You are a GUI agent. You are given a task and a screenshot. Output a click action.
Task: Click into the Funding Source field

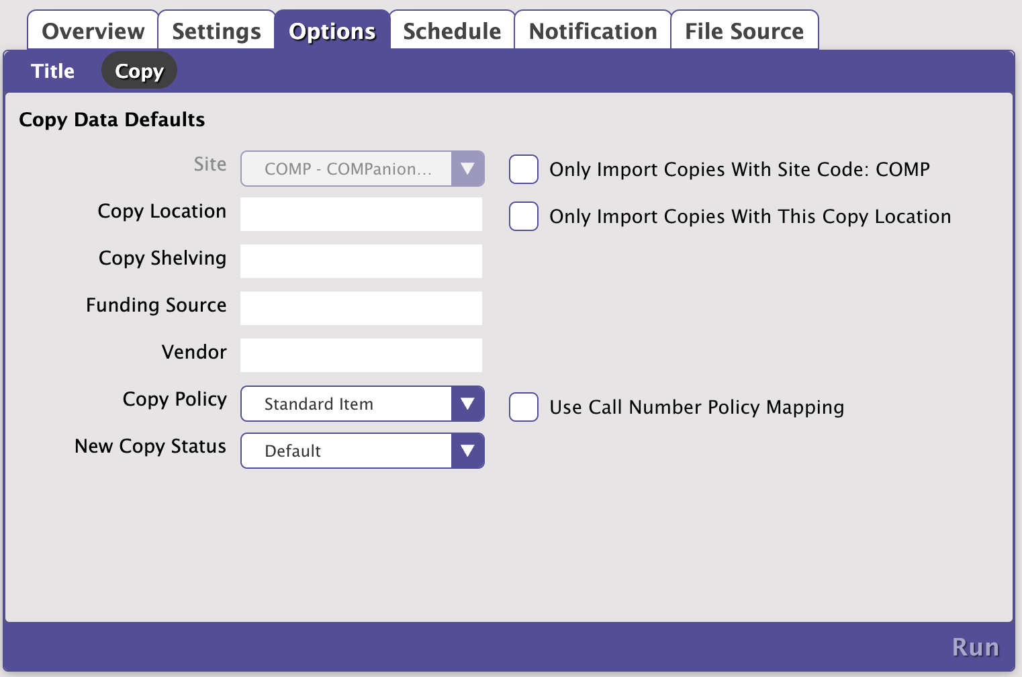tap(361, 308)
